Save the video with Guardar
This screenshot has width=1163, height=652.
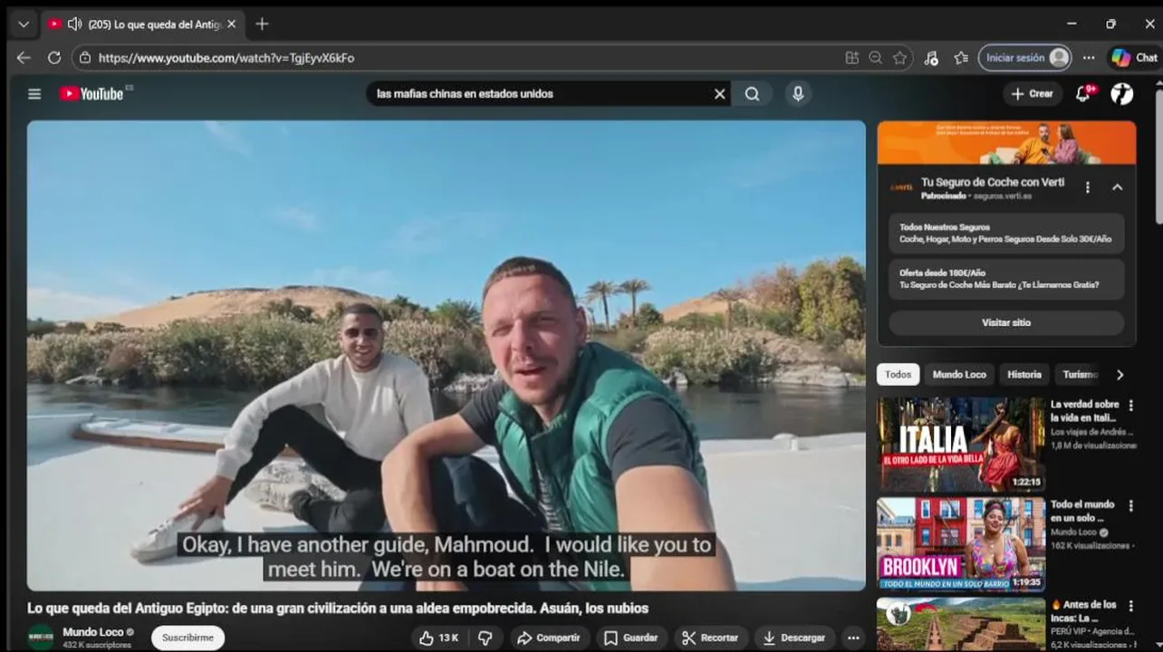click(x=631, y=638)
